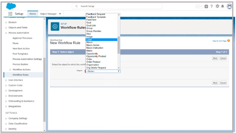The image size is (236, 133).
Task: Switch to the Object Manager tab
Action: (48, 14)
